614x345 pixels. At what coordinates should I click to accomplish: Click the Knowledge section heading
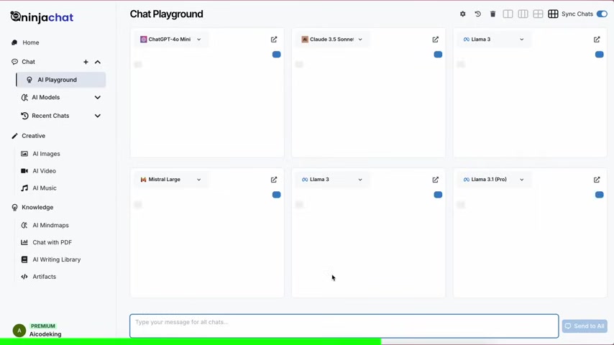pyautogui.click(x=37, y=207)
